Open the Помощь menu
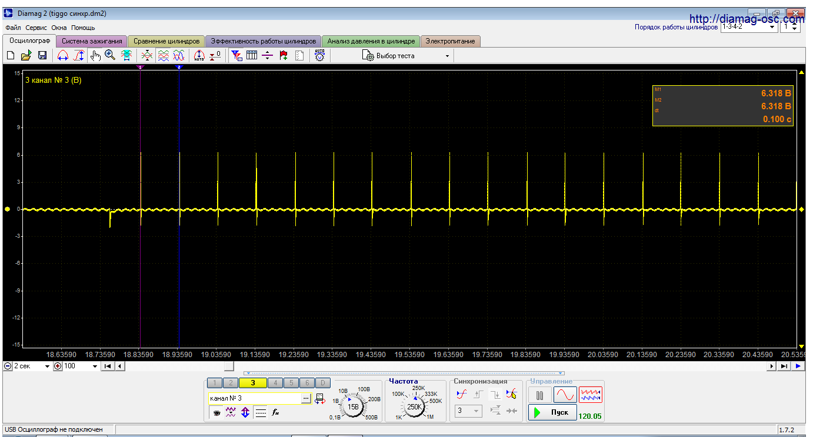Image resolution: width=813 pixels, height=437 pixels. coord(83,28)
